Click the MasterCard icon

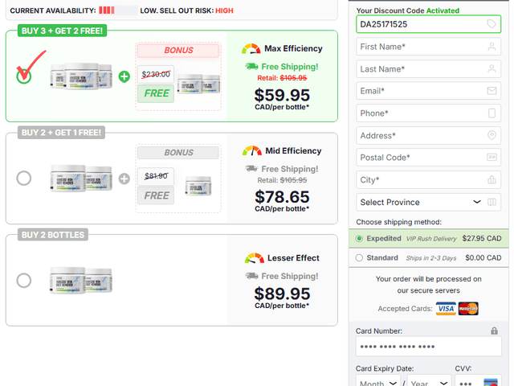tap(469, 309)
